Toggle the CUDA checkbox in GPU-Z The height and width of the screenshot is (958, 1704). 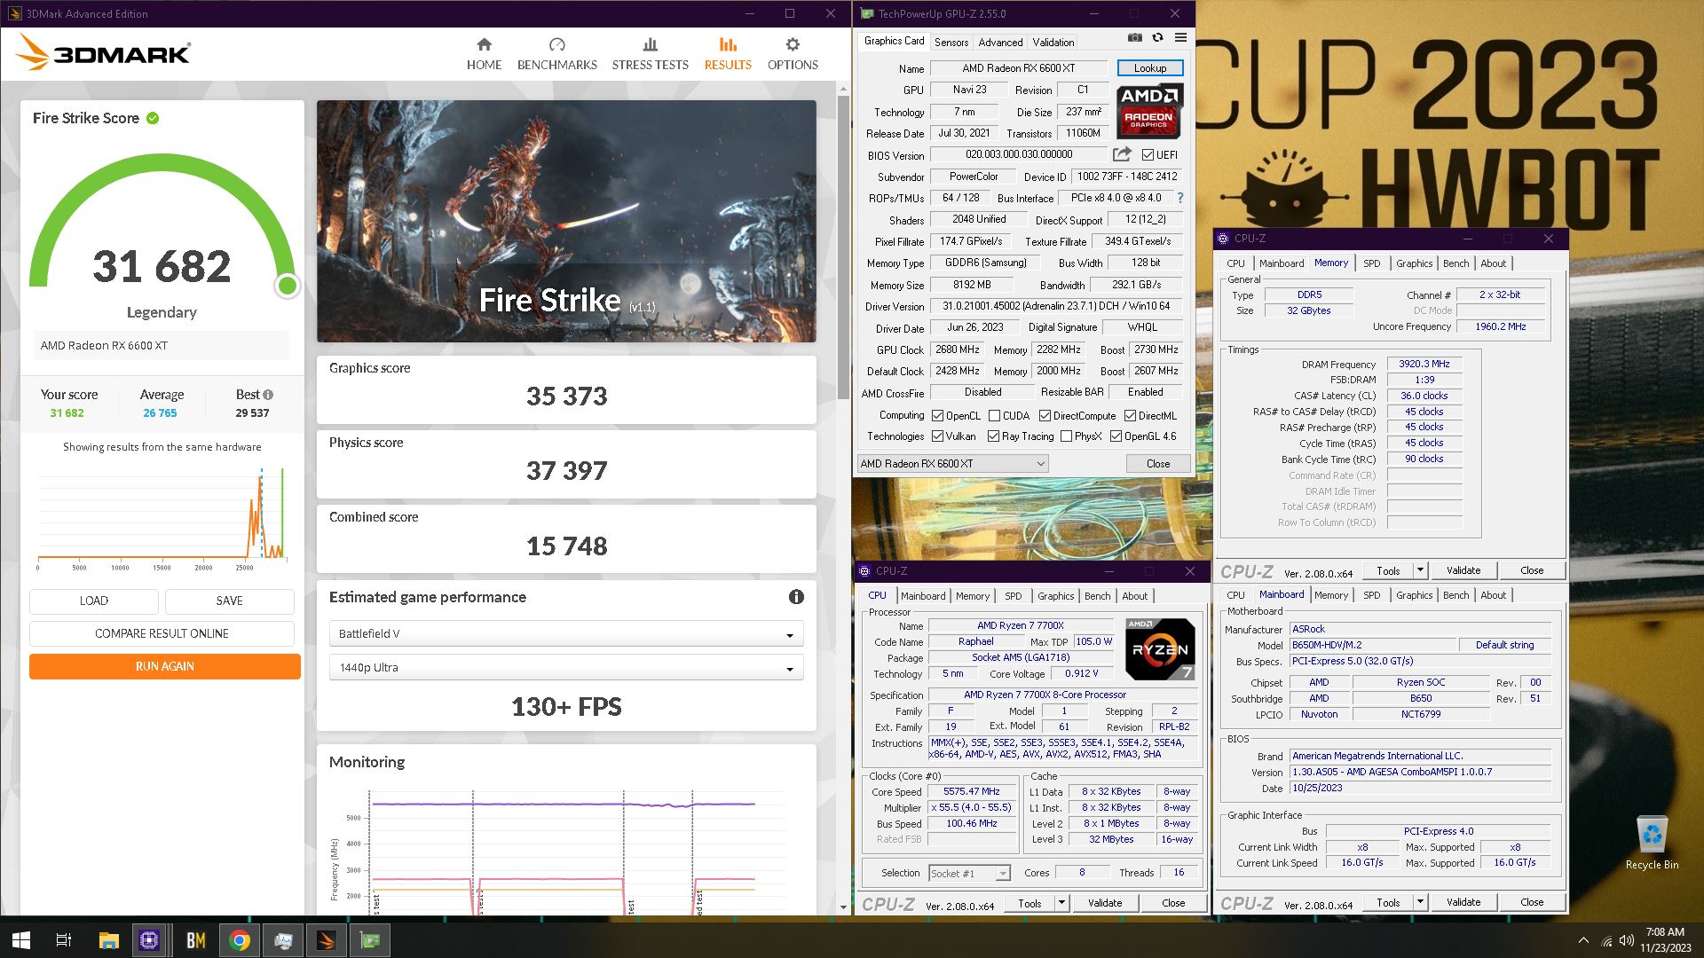(994, 415)
